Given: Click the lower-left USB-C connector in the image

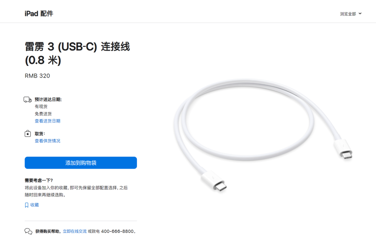Looking at the screenshot, I should pos(214,181).
